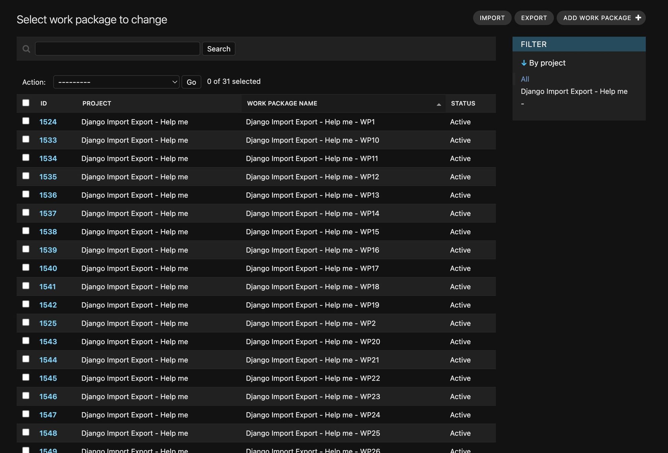Sort by the Project column header

pos(97,103)
